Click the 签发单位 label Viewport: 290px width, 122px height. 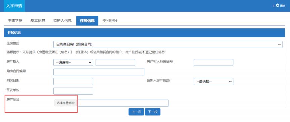click(13, 90)
